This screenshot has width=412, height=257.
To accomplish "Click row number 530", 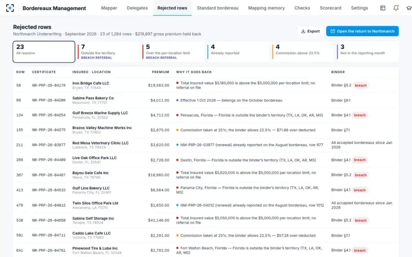I will point(20,220).
